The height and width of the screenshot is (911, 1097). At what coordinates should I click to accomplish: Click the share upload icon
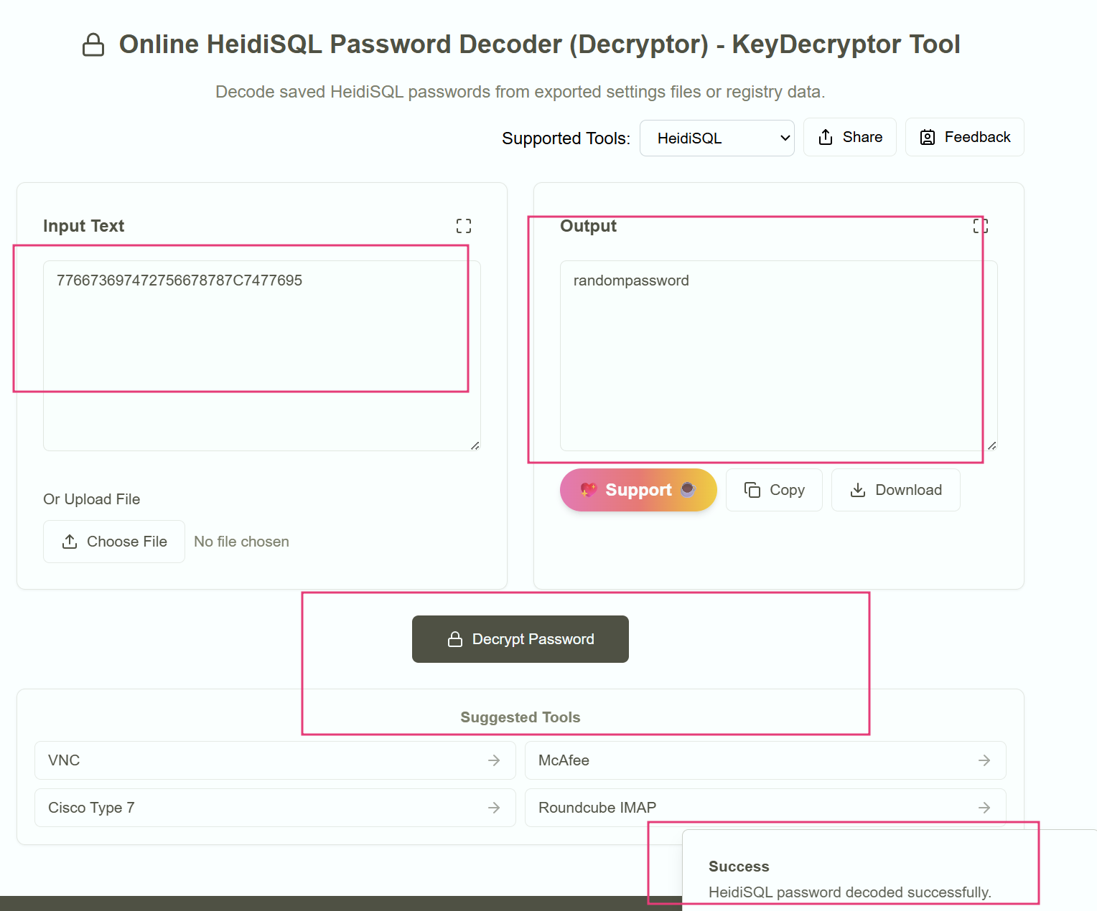(826, 136)
